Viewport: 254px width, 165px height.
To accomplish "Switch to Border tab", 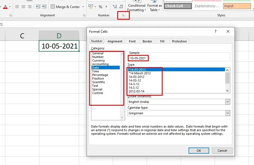I will coord(147,41).
